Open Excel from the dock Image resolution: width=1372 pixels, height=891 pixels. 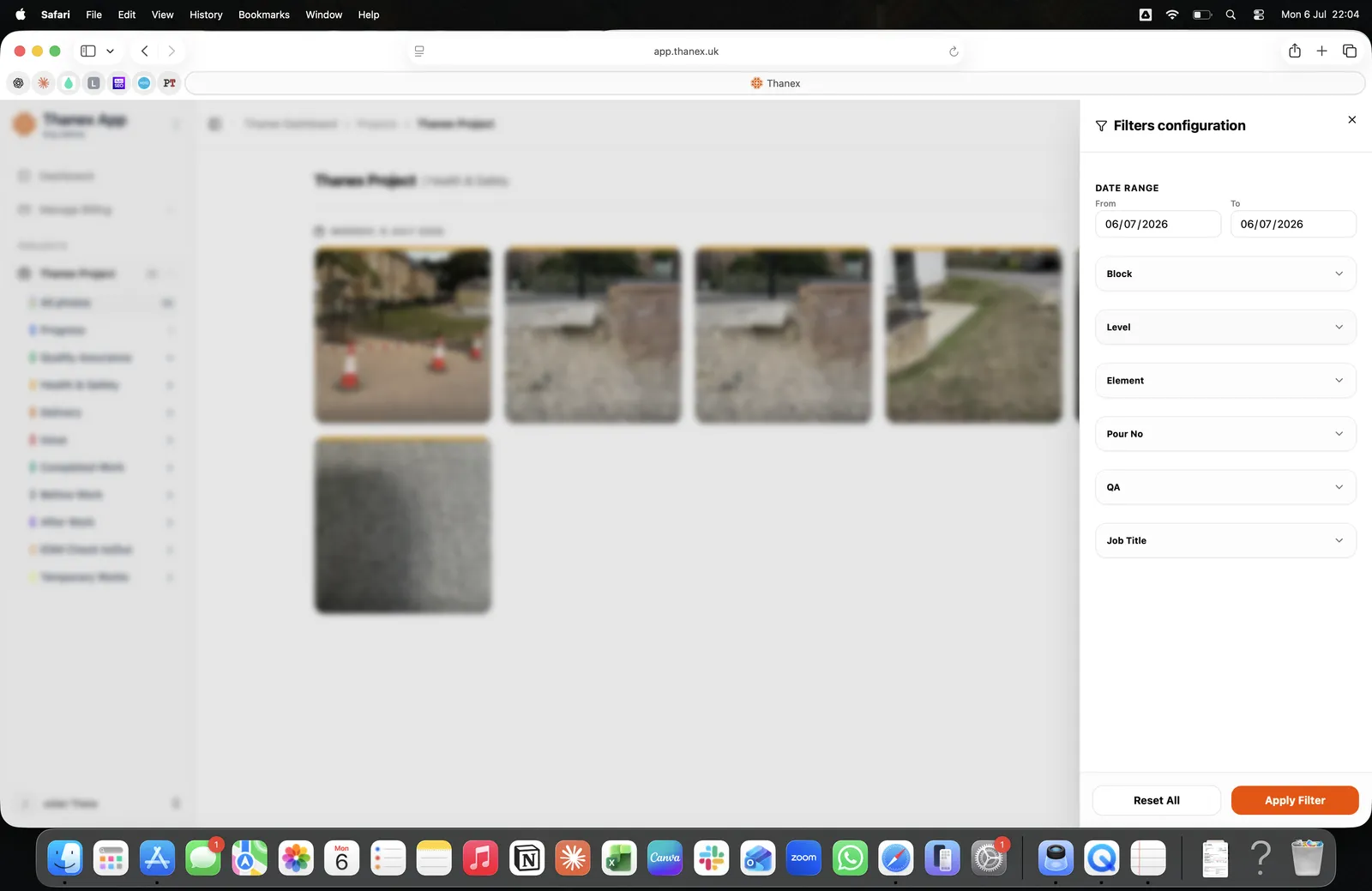[x=619, y=858]
